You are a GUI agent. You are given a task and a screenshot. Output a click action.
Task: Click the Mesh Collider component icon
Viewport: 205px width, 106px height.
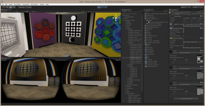(171, 38)
